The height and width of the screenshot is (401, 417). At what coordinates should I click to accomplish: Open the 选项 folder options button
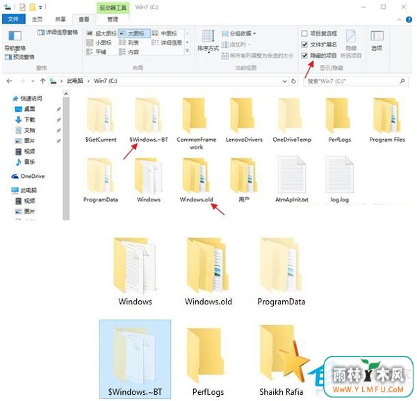pyautogui.click(x=377, y=41)
